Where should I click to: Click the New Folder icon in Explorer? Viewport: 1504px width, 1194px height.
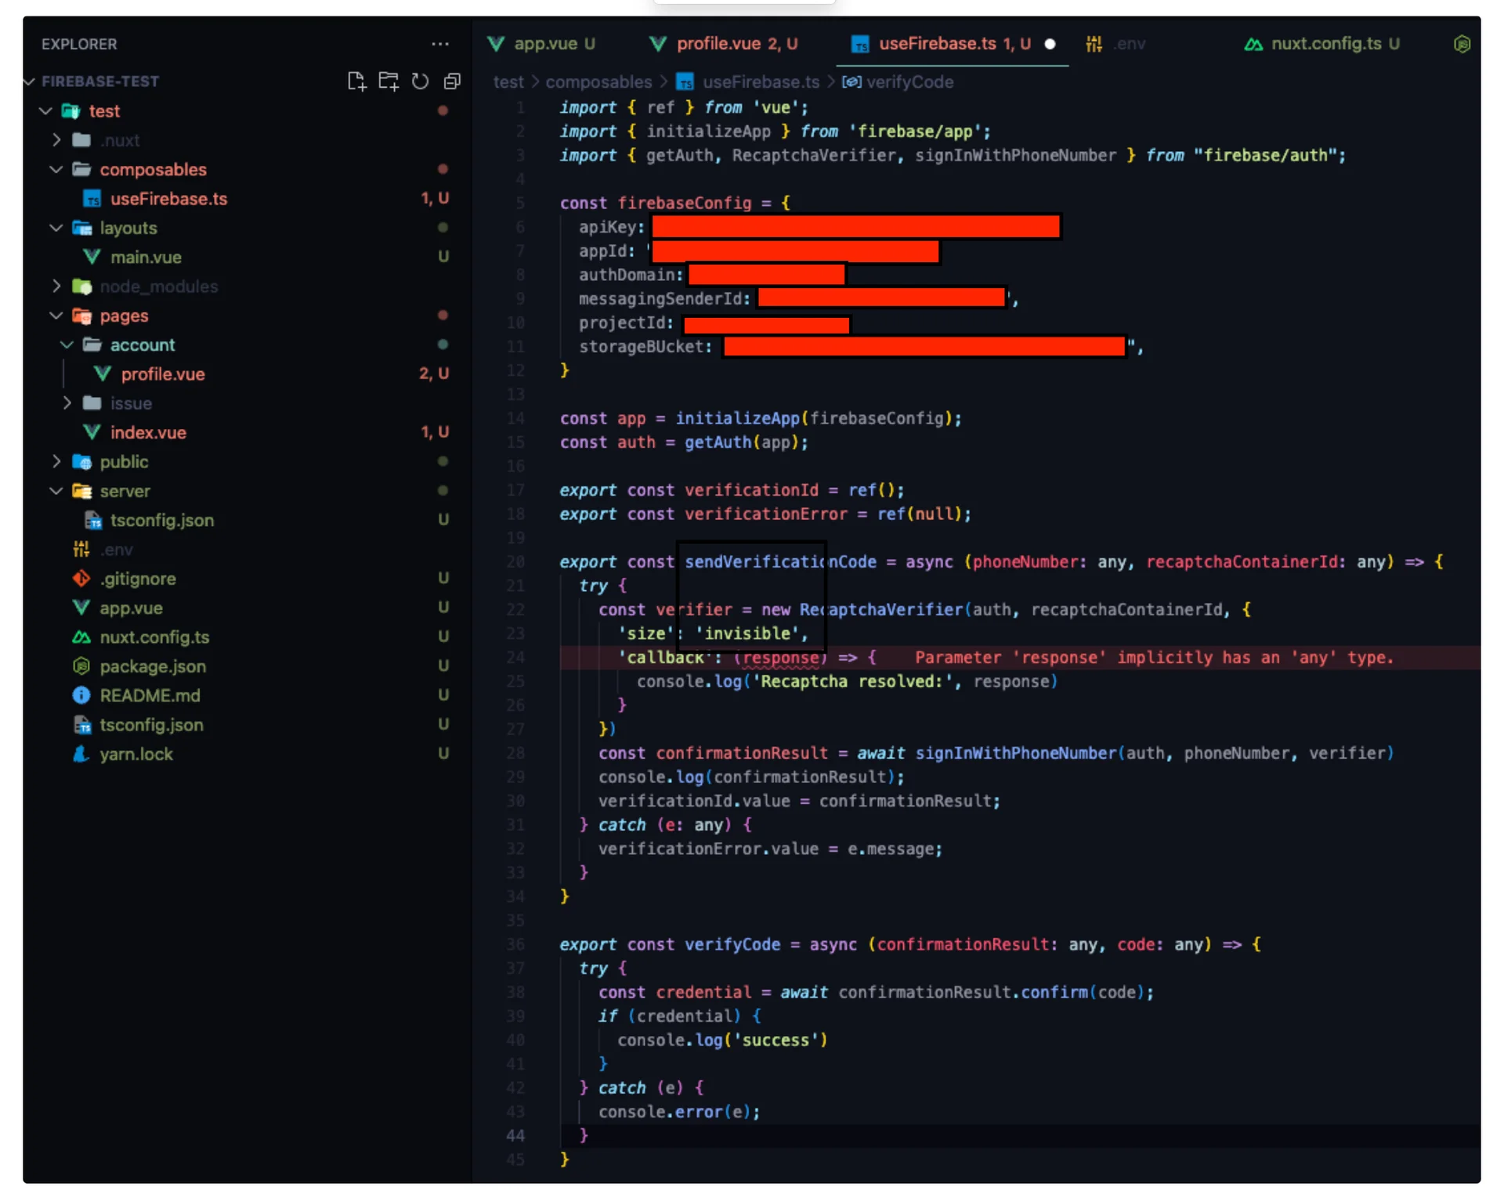(x=389, y=81)
